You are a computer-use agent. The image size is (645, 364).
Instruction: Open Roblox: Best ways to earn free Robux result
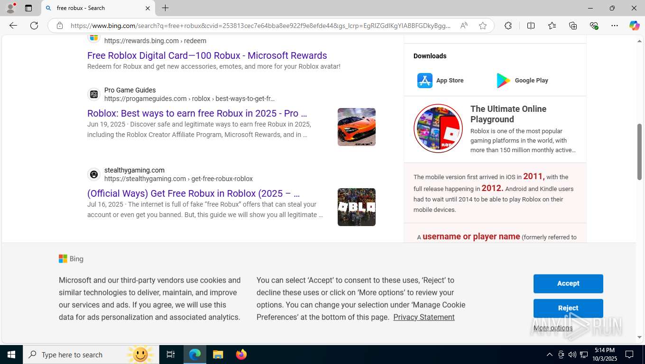pyautogui.click(x=197, y=113)
